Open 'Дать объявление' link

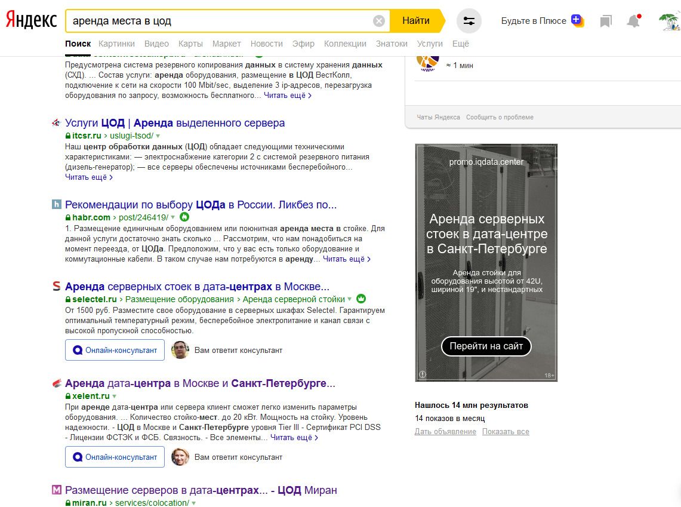pos(445,431)
